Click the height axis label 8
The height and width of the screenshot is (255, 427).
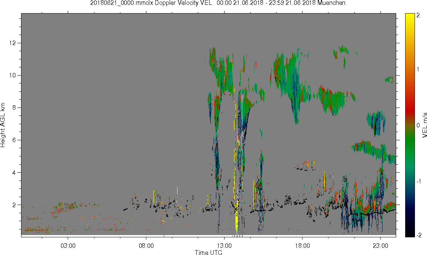pos(14,108)
